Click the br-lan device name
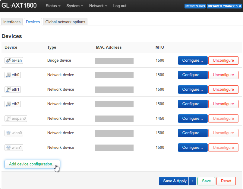The image size is (243, 189). (x=17, y=60)
